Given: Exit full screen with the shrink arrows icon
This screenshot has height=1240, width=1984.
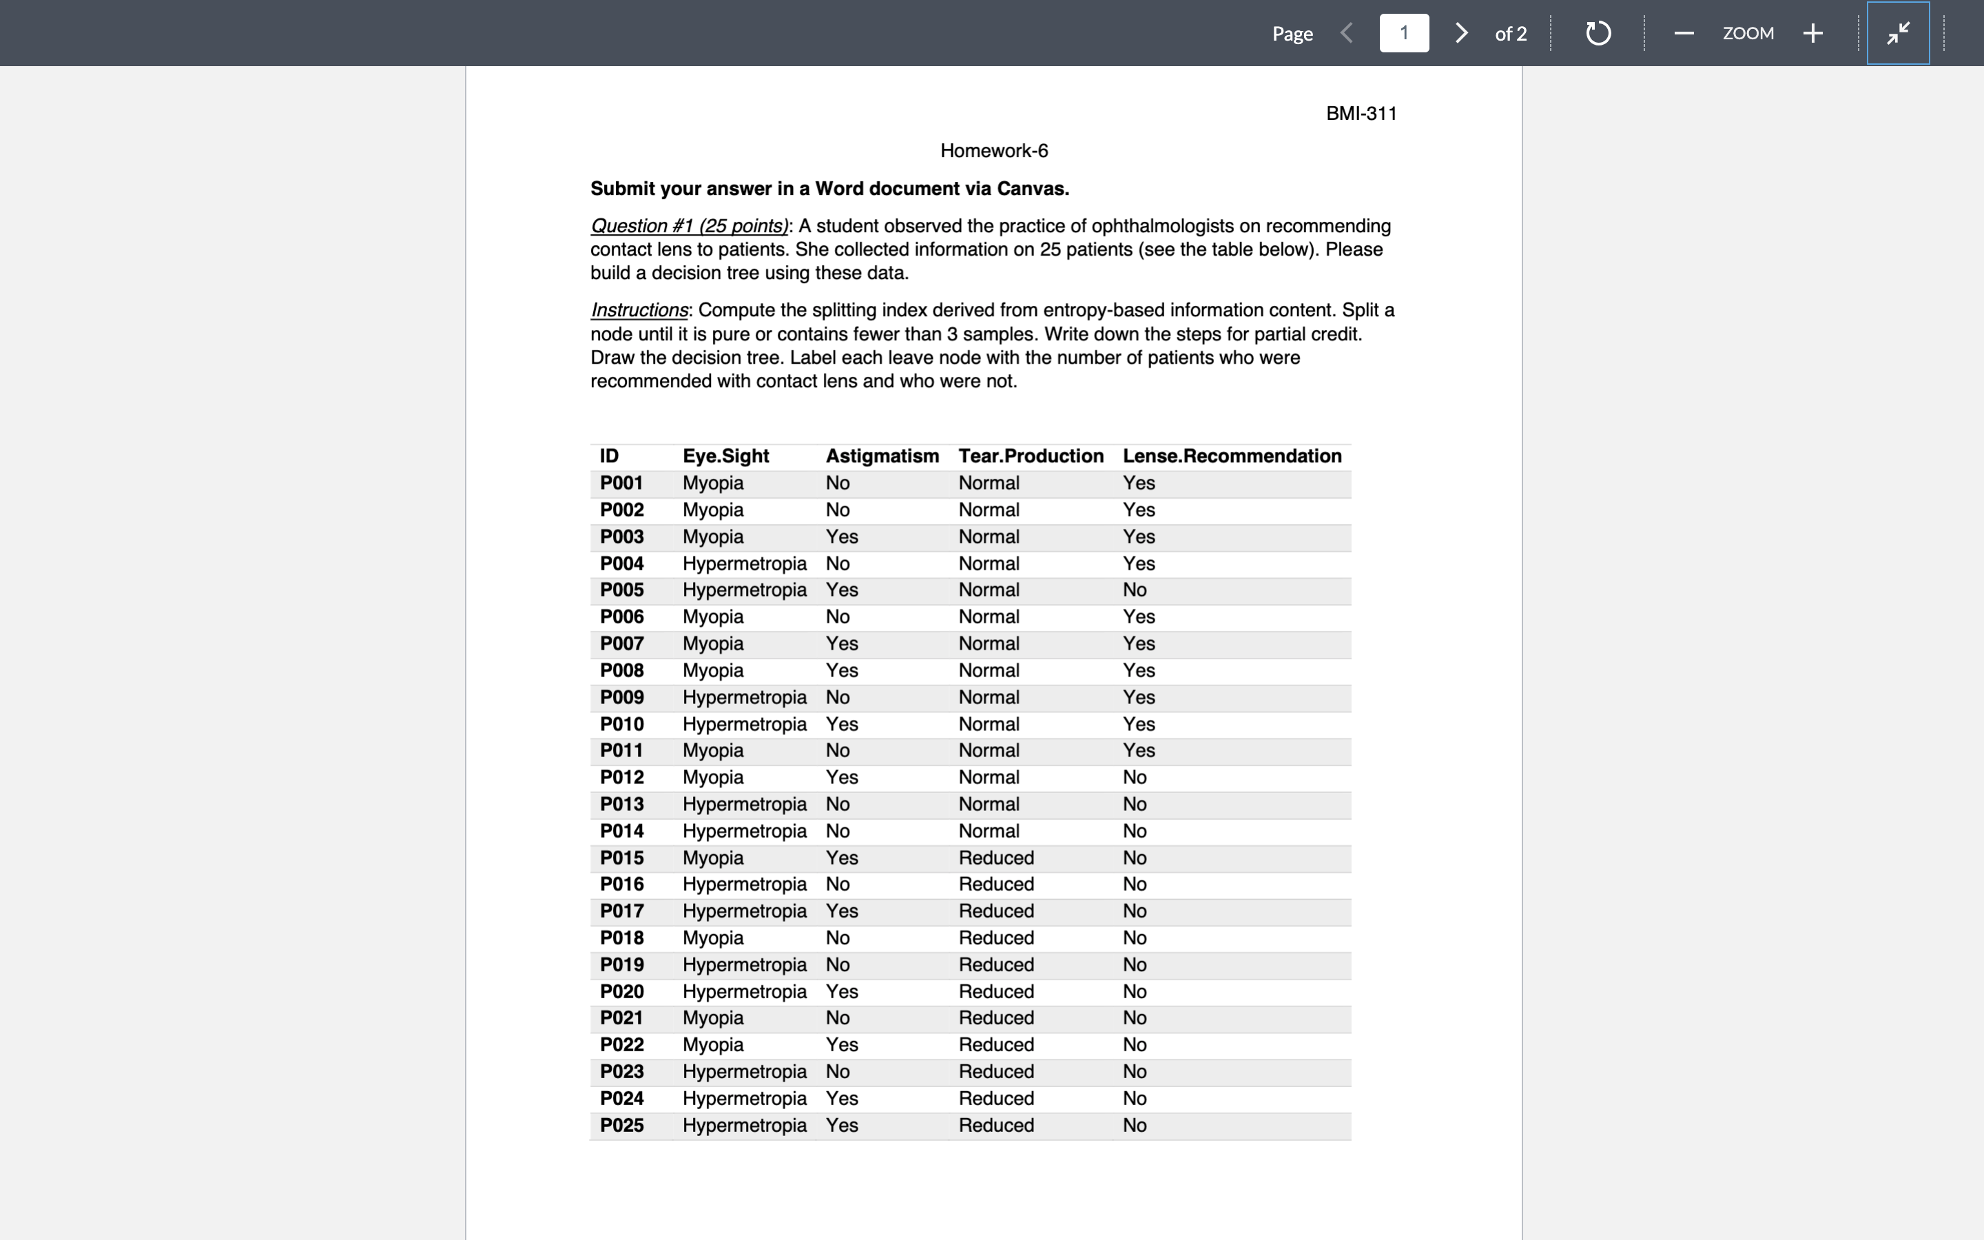Looking at the screenshot, I should coord(1898,33).
